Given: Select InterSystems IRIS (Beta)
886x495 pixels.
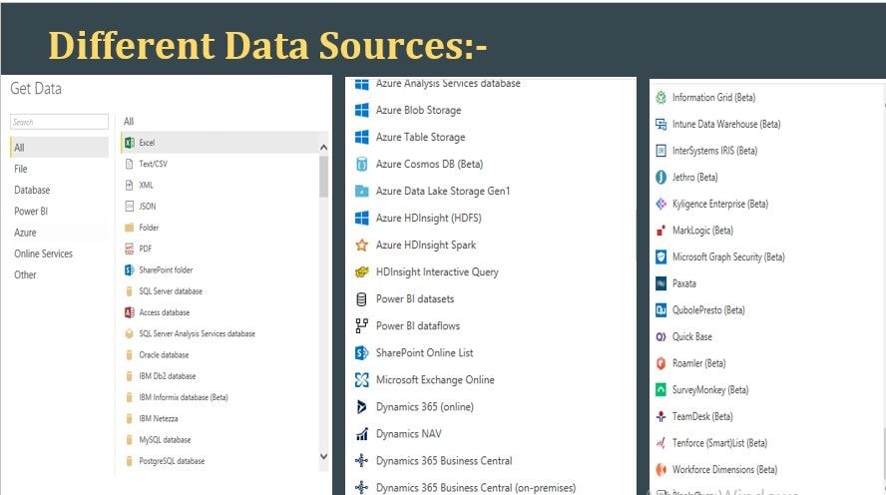Looking at the screenshot, I should click(714, 151).
